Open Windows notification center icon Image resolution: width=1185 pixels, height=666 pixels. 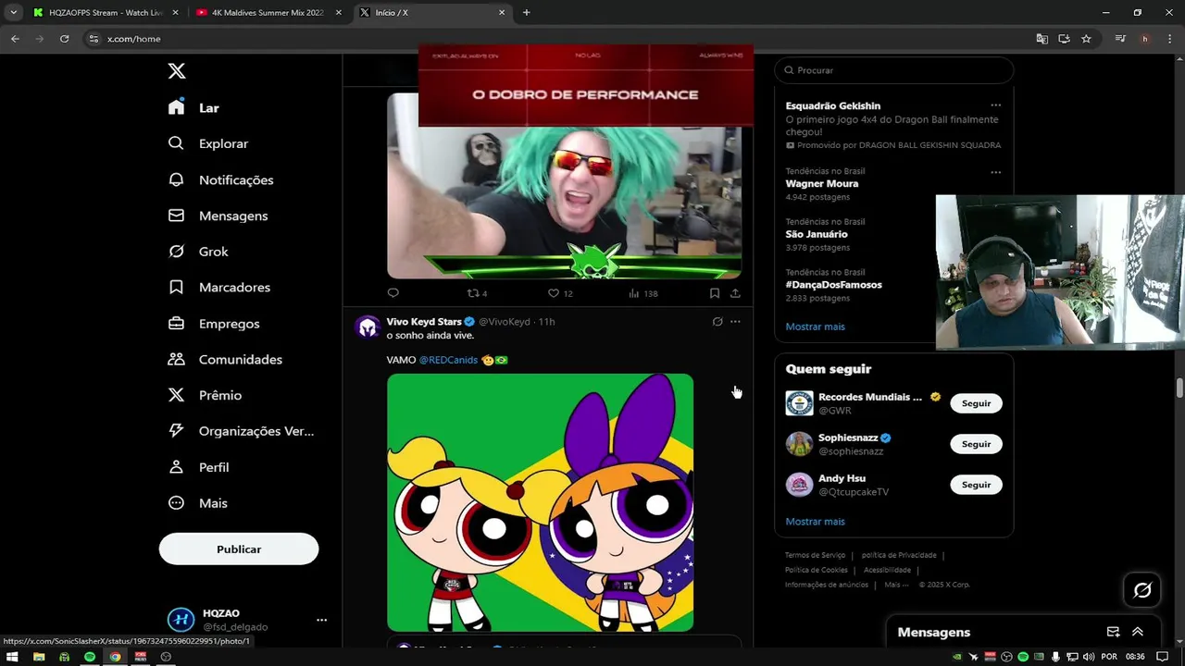pos(1163,657)
